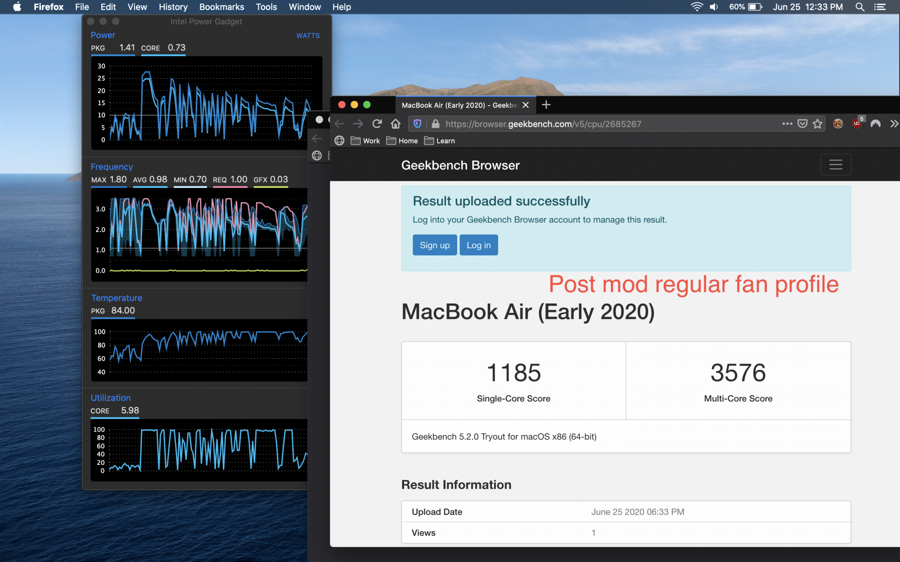This screenshot has width=900, height=562.
Task: Reload the Geekbench page
Action: [x=377, y=124]
